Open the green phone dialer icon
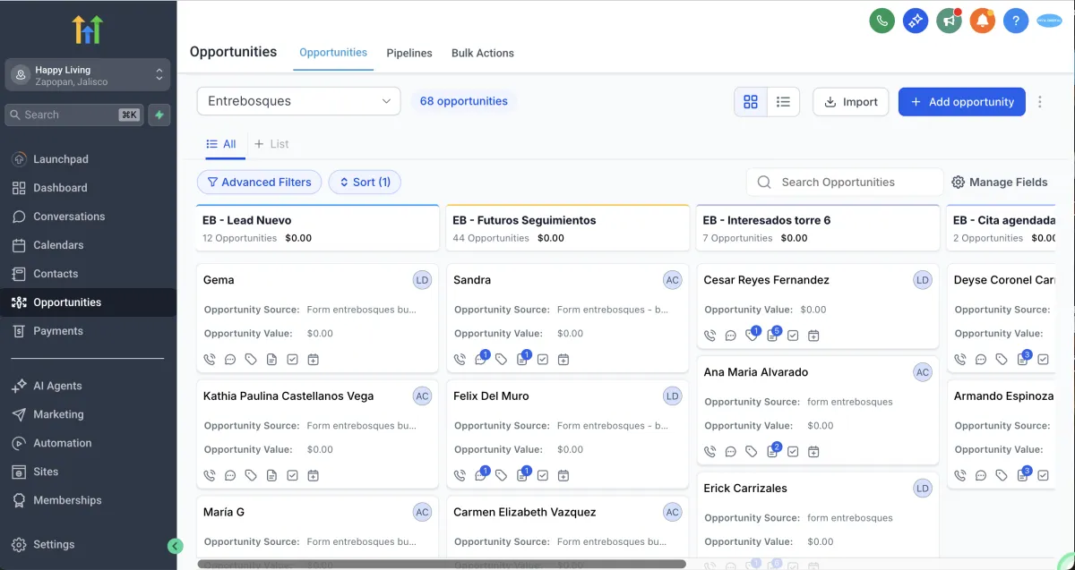This screenshot has width=1075, height=570. (x=882, y=21)
